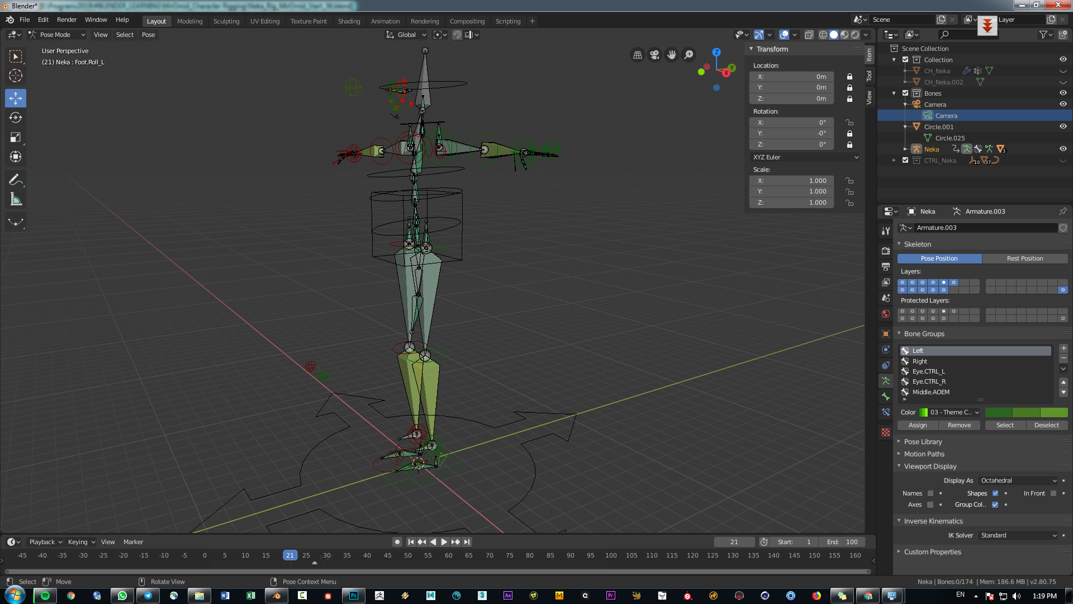Open the Display As dropdown showing Octahedral

point(1017,480)
